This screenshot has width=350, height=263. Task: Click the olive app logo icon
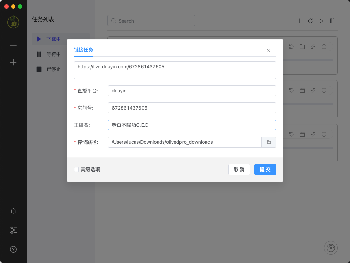13,22
